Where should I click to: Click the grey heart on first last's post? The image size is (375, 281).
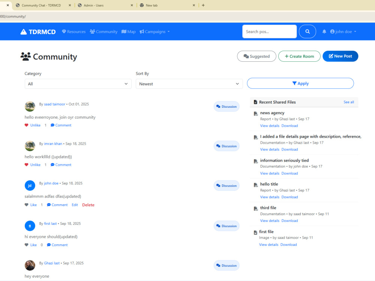click(x=27, y=245)
